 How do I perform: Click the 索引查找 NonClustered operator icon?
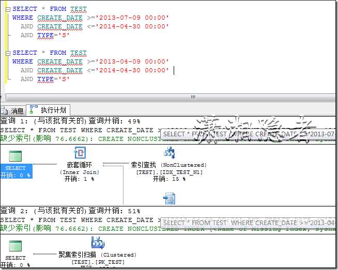(170, 152)
